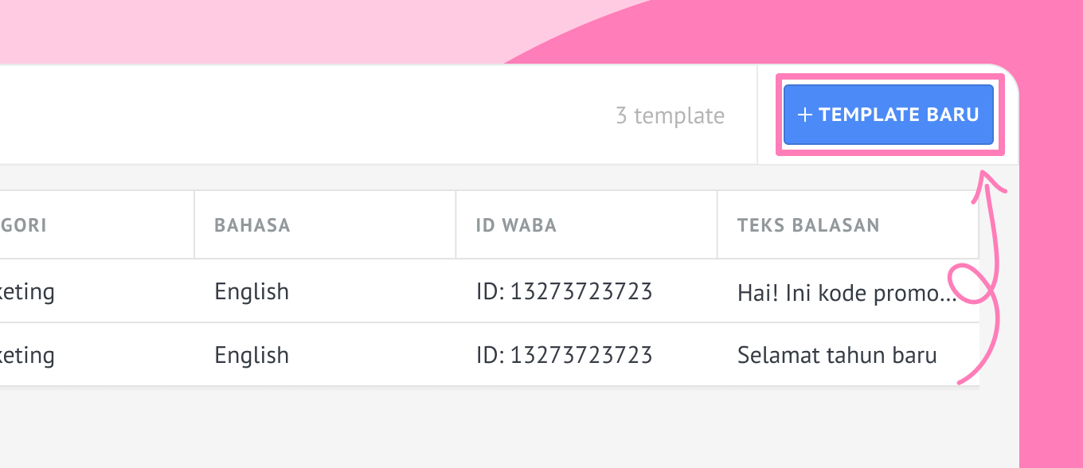
Task: Click English in the second table row
Action: 252,355
